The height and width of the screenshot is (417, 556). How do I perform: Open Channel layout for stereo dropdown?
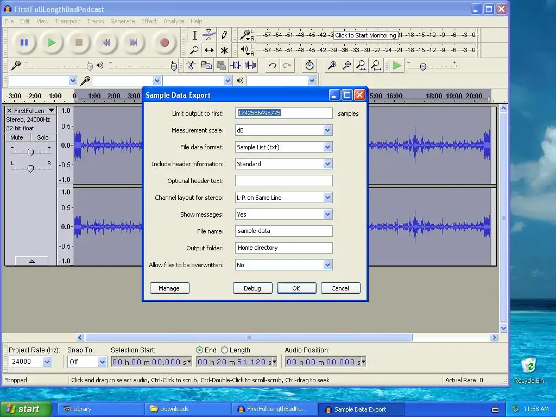pos(327,198)
